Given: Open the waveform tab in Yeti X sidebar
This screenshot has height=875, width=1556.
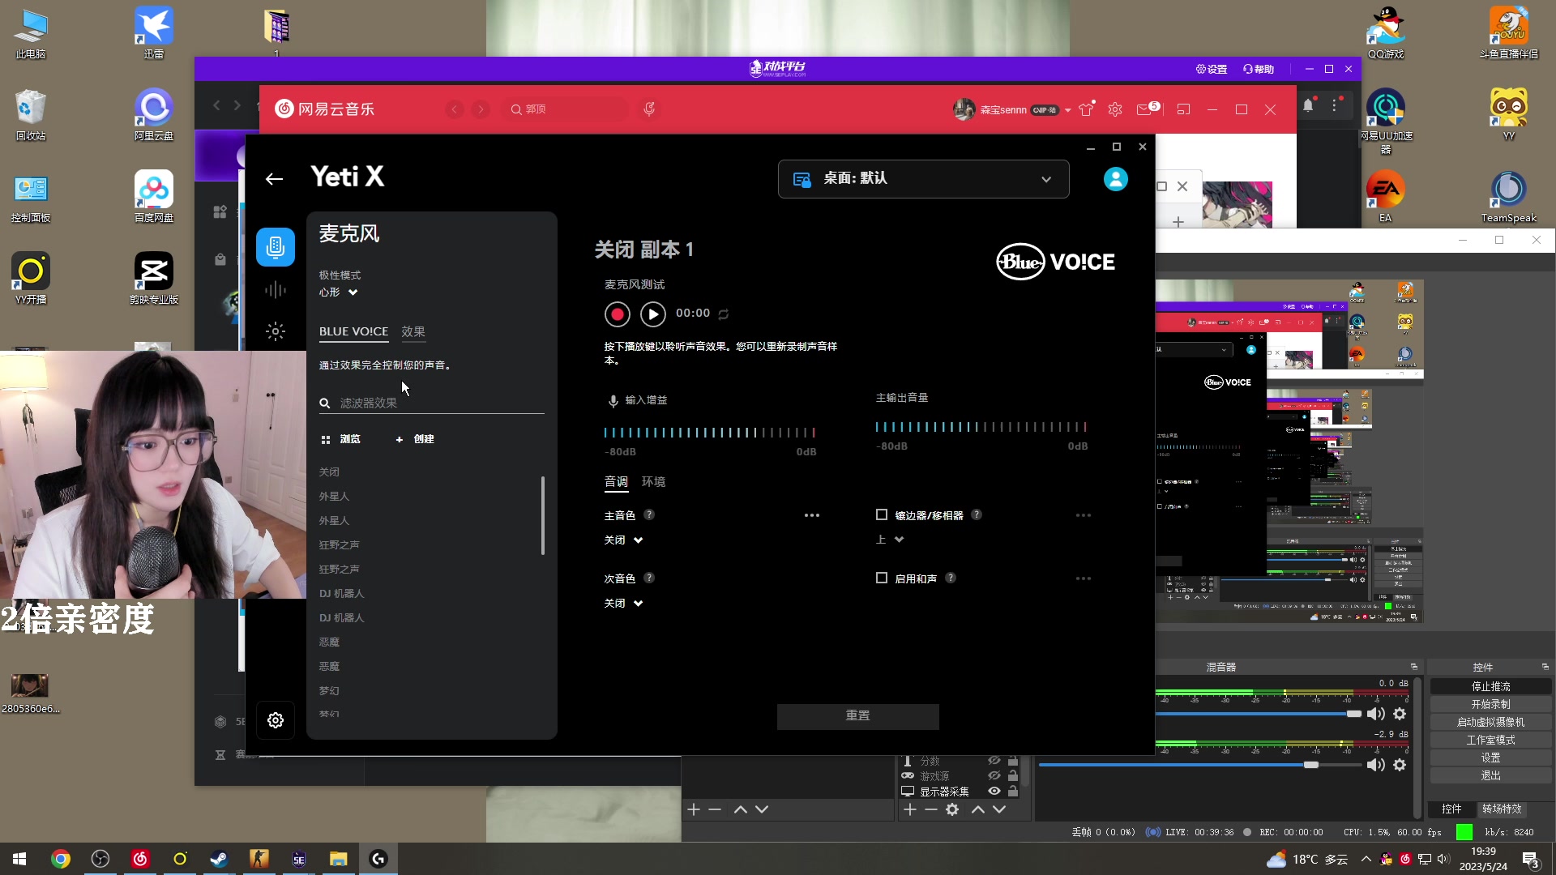Looking at the screenshot, I should click(x=276, y=290).
